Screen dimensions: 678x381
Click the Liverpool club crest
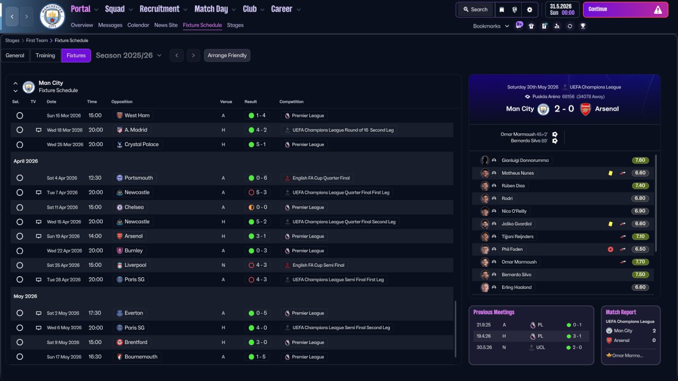(x=119, y=265)
